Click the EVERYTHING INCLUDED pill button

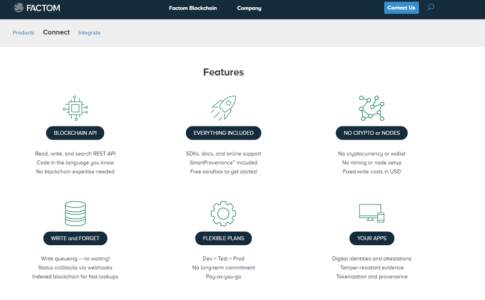tap(223, 133)
